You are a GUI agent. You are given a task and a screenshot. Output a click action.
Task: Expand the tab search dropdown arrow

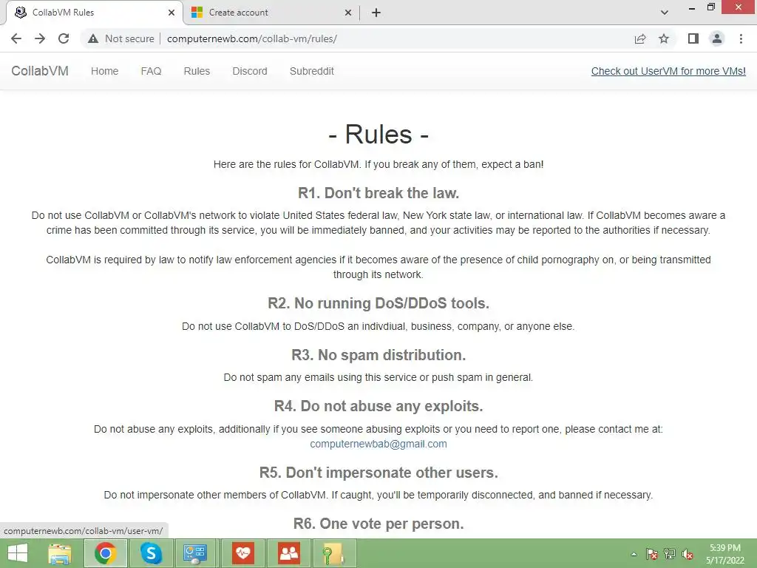665,13
